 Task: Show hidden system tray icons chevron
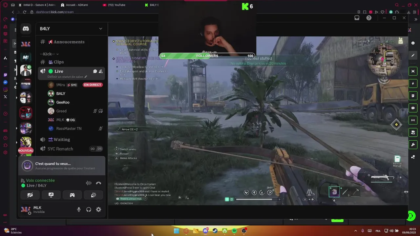tap(356, 231)
